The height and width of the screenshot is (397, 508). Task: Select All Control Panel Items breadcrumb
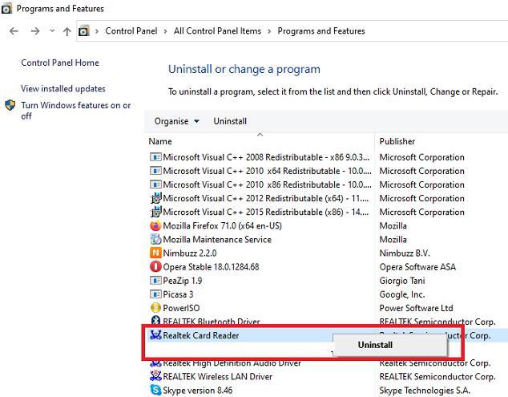pyautogui.click(x=217, y=31)
